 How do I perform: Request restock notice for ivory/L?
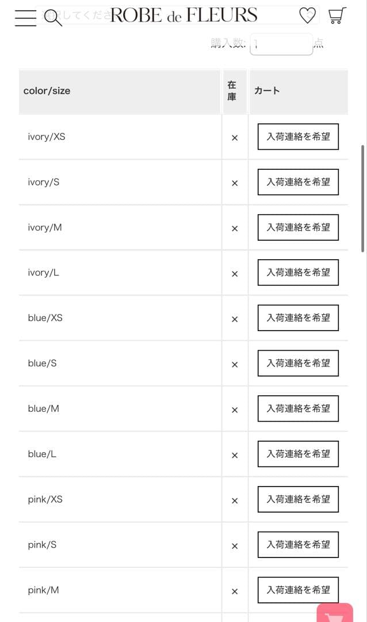click(298, 272)
